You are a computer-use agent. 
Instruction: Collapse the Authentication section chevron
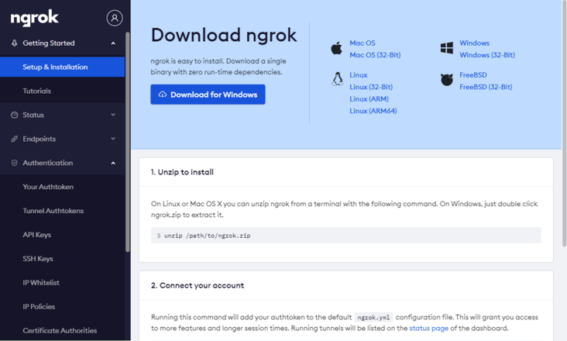point(113,163)
